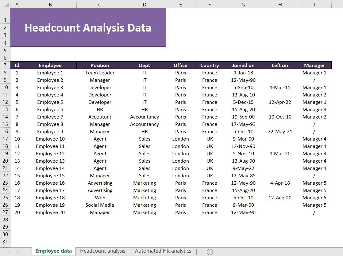Select the 12-Apr-22 left date cell
Viewport: 343px width, 256px height.
tap(280, 102)
